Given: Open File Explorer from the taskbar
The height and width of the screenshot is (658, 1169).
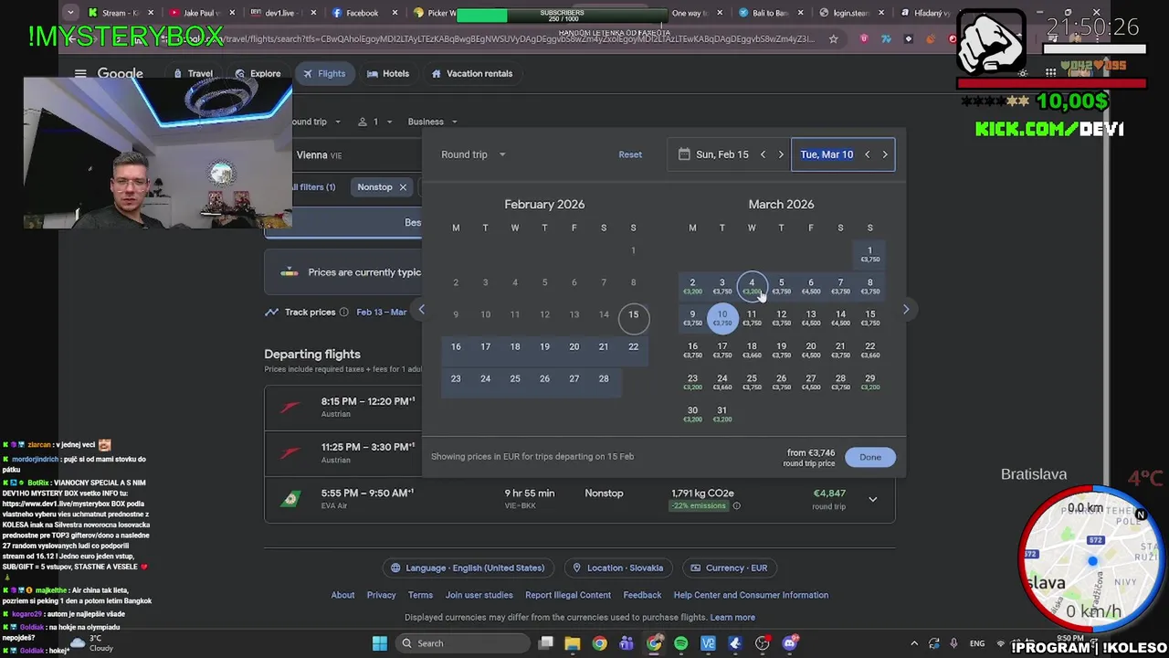Looking at the screenshot, I should tap(573, 643).
